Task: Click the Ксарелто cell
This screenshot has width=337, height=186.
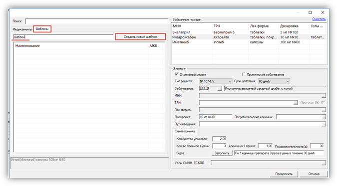Action: coord(221,37)
